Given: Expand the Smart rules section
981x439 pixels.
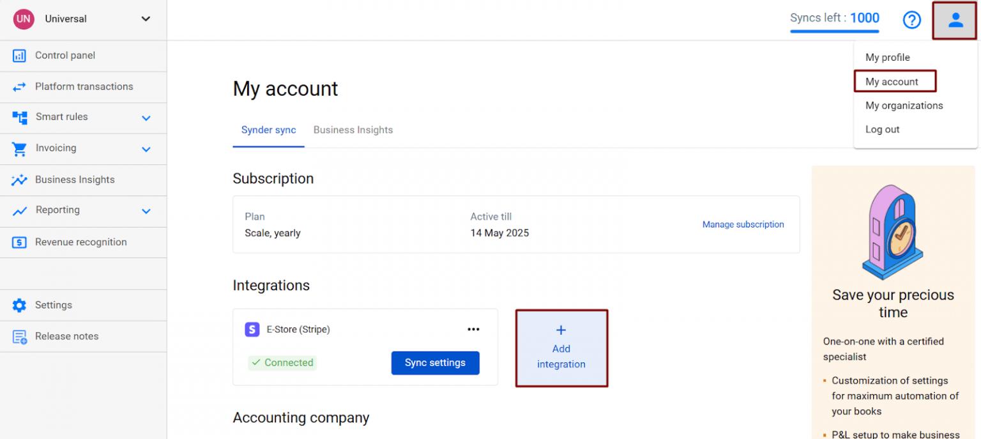Looking at the screenshot, I should coord(146,118).
